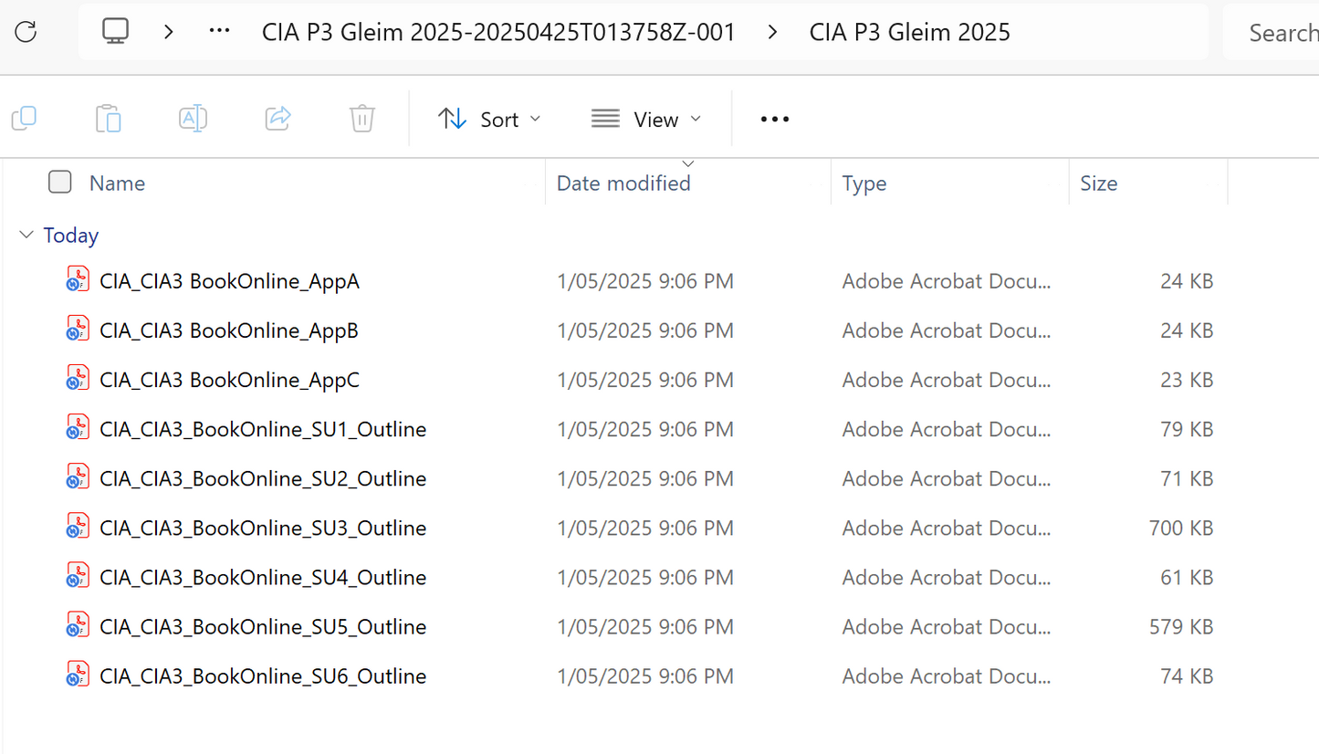
Task: Click the Share icon on the toolbar
Action: tap(277, 118)
